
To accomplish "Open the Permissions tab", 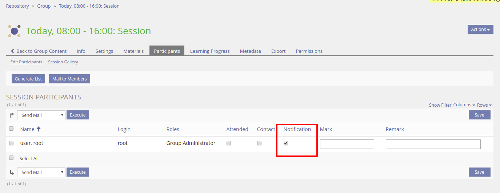I will (309, 51).
